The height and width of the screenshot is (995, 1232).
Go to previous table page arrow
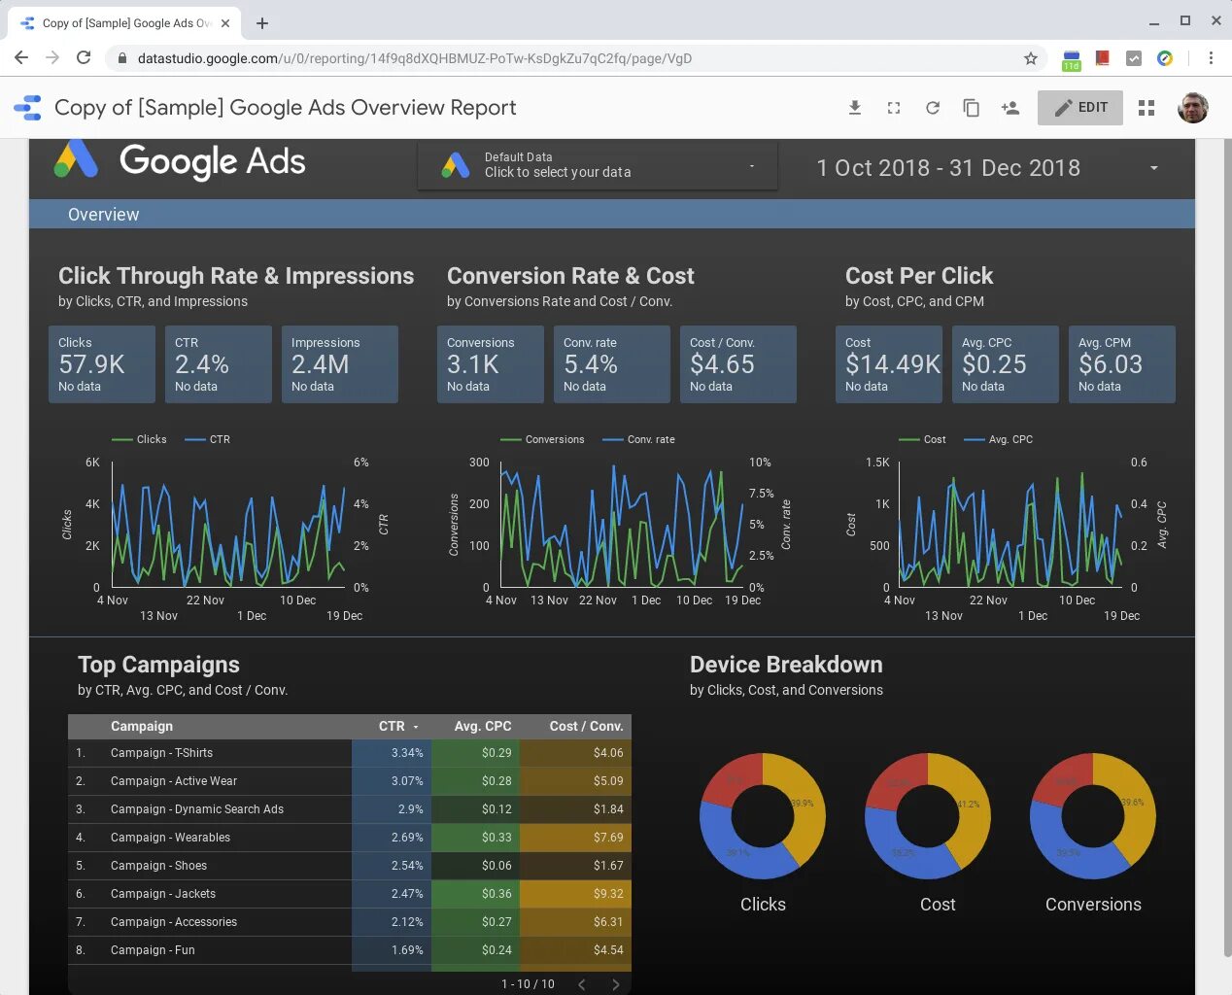(582, 984)
